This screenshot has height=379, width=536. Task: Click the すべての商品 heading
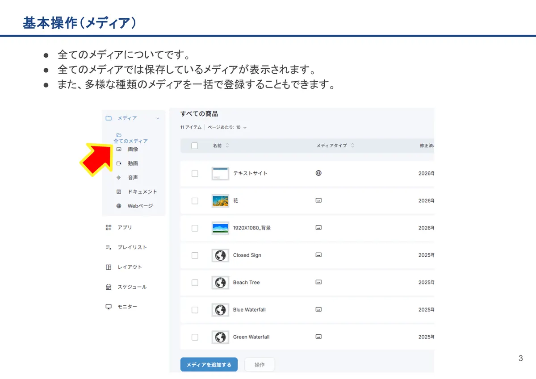click(199, 114)
